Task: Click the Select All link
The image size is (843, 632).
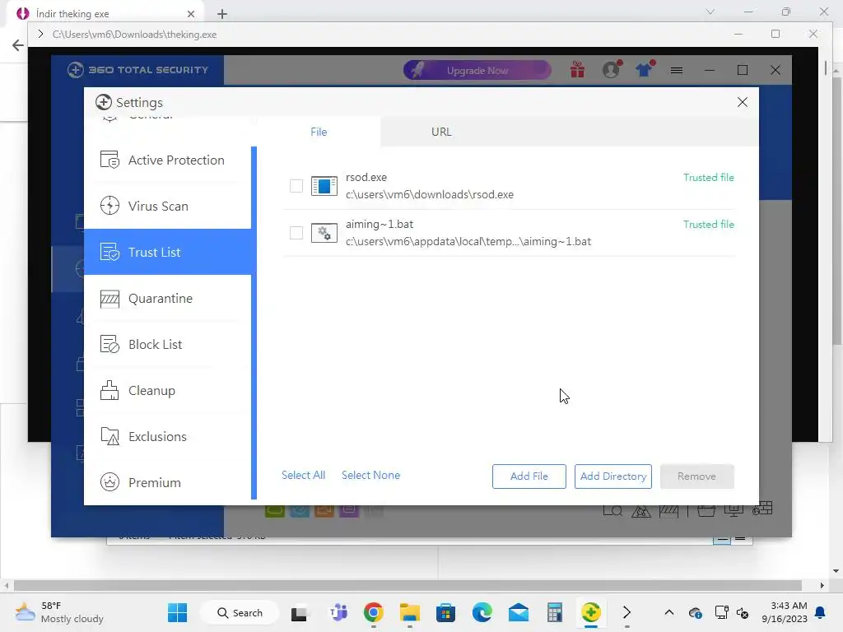Action: click(x=303, y=475)
